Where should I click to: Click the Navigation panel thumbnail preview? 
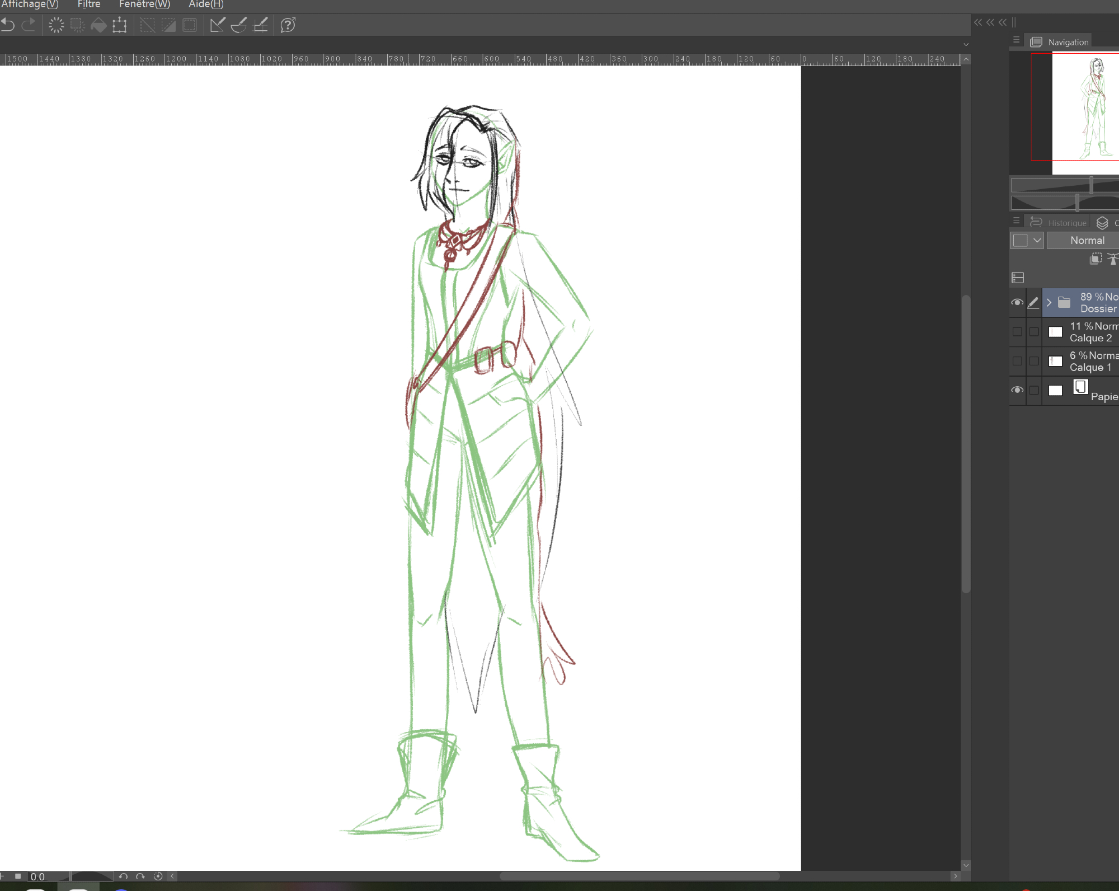(x=1084, y=112)
